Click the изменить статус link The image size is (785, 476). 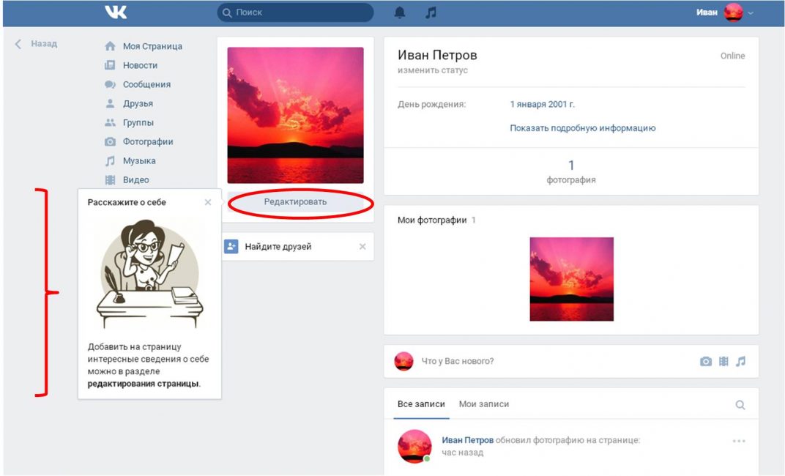tap(432, 71)
